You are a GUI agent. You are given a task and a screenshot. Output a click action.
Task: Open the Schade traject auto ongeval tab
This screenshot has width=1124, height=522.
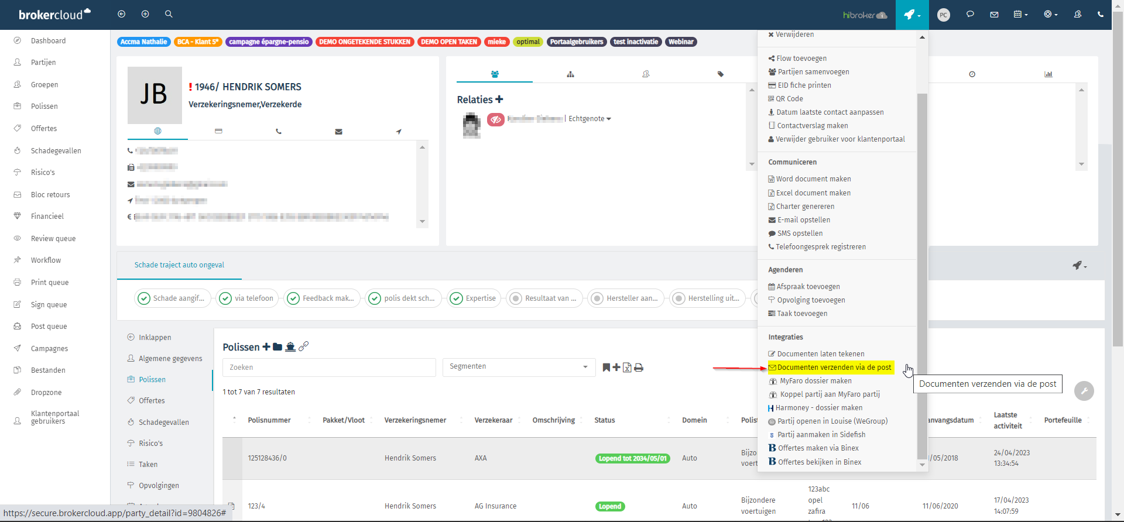point(179,265)
